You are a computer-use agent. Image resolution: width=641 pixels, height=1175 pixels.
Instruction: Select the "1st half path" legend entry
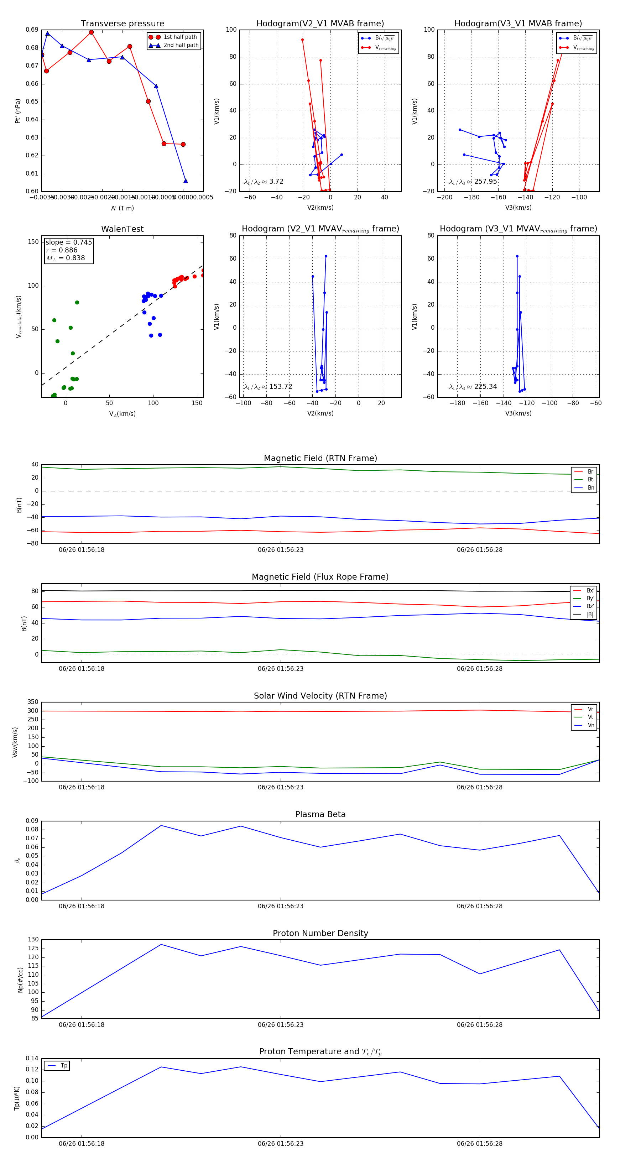tap(173, 37)
